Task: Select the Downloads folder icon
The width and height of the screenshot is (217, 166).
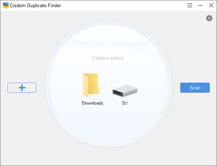Action: click(91, 86)
